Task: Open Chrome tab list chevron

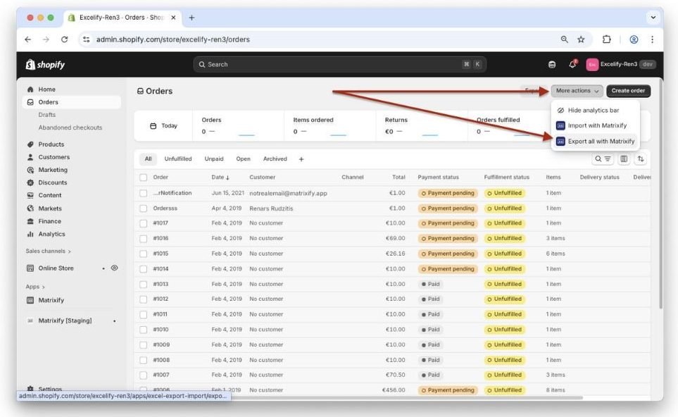Action: [x=653, y=18]
